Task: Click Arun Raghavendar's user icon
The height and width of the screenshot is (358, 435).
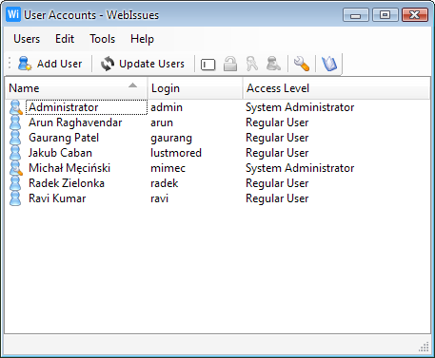Action: (x=15, y=122)
